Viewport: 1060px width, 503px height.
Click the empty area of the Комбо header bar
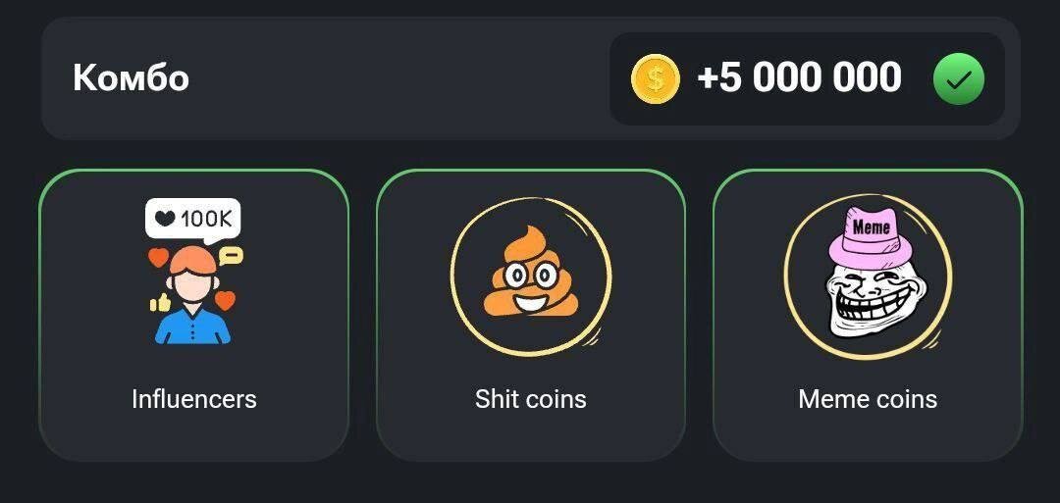point(398,78)
